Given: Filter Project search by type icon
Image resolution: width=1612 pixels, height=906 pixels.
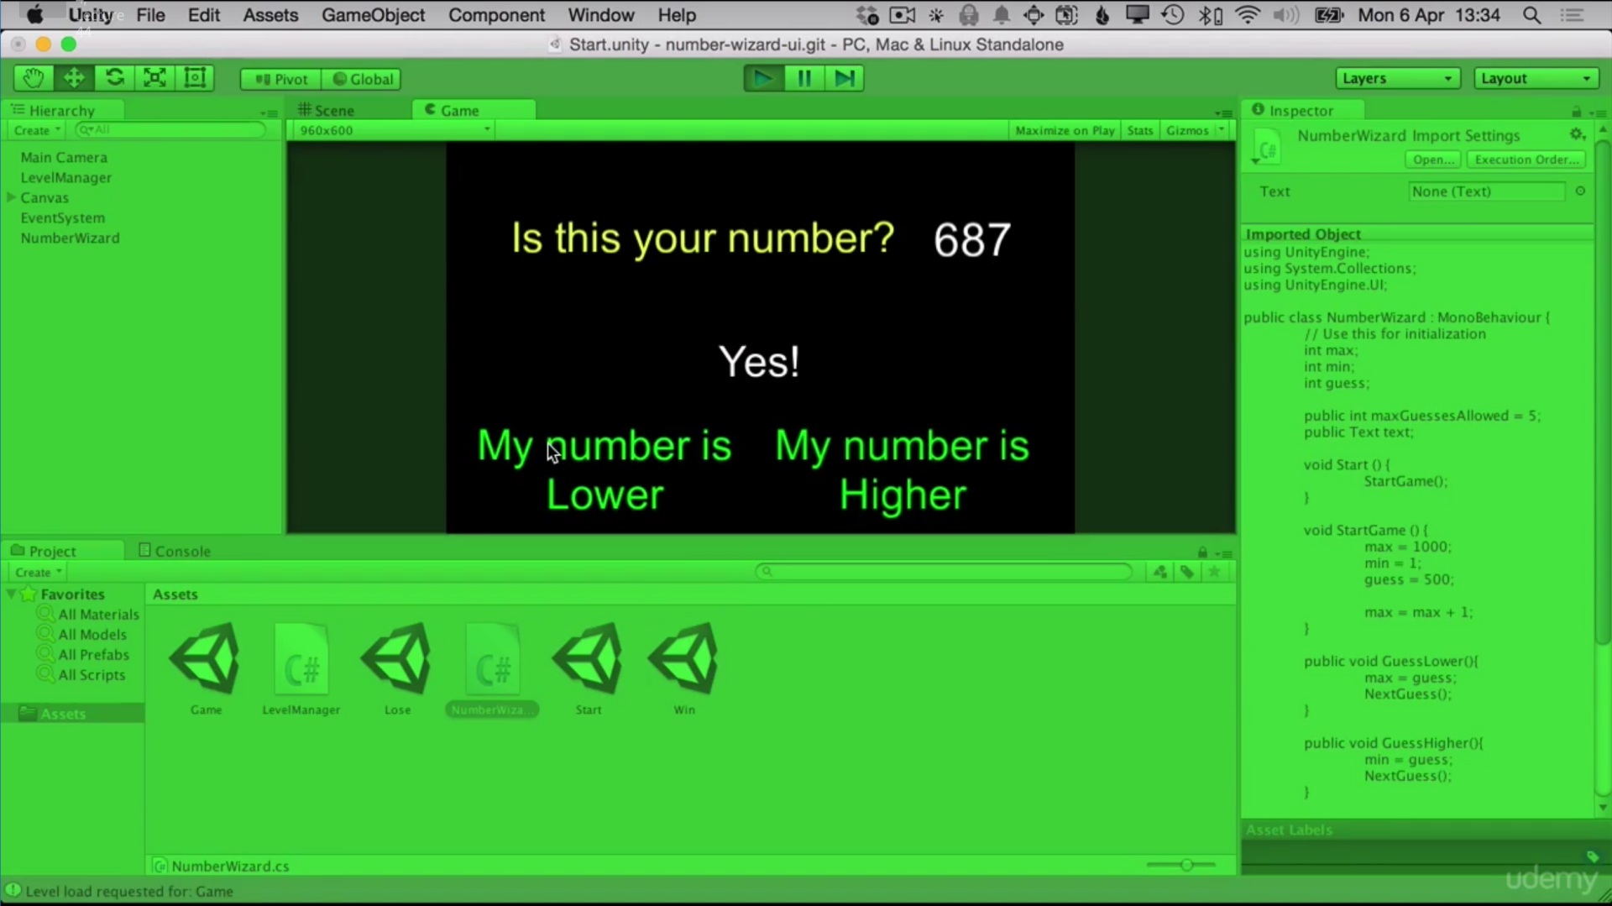Looking at the screenshot, I should tap(1160, 572).
